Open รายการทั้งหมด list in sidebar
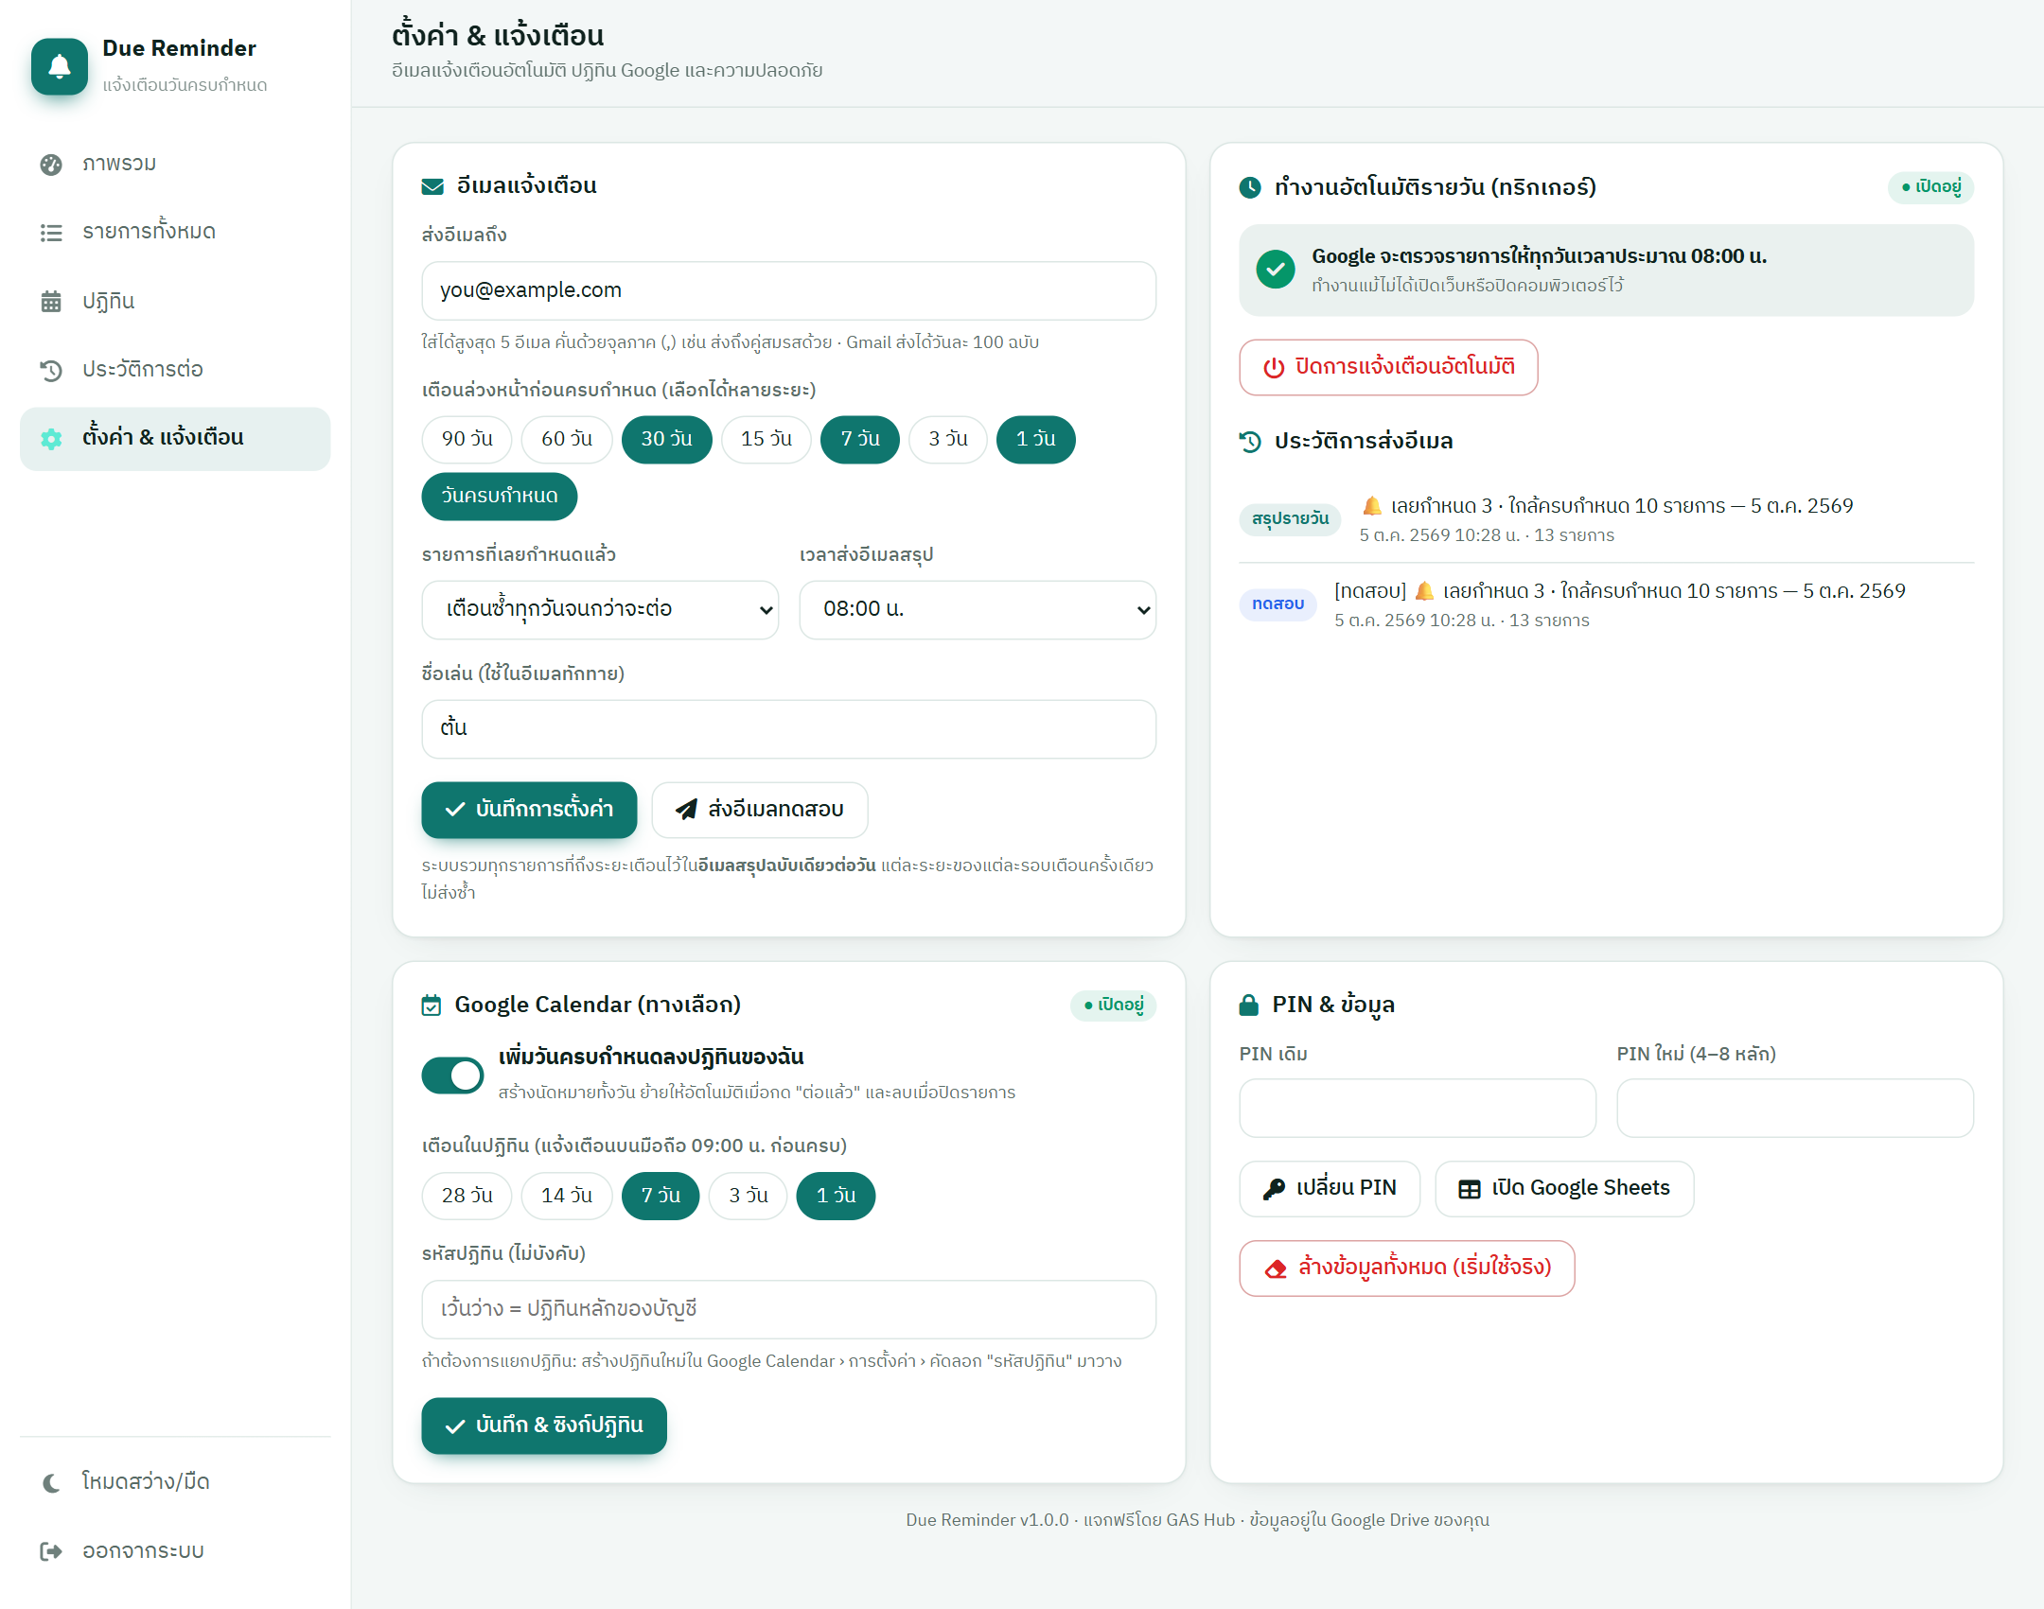 coord(175,232)
